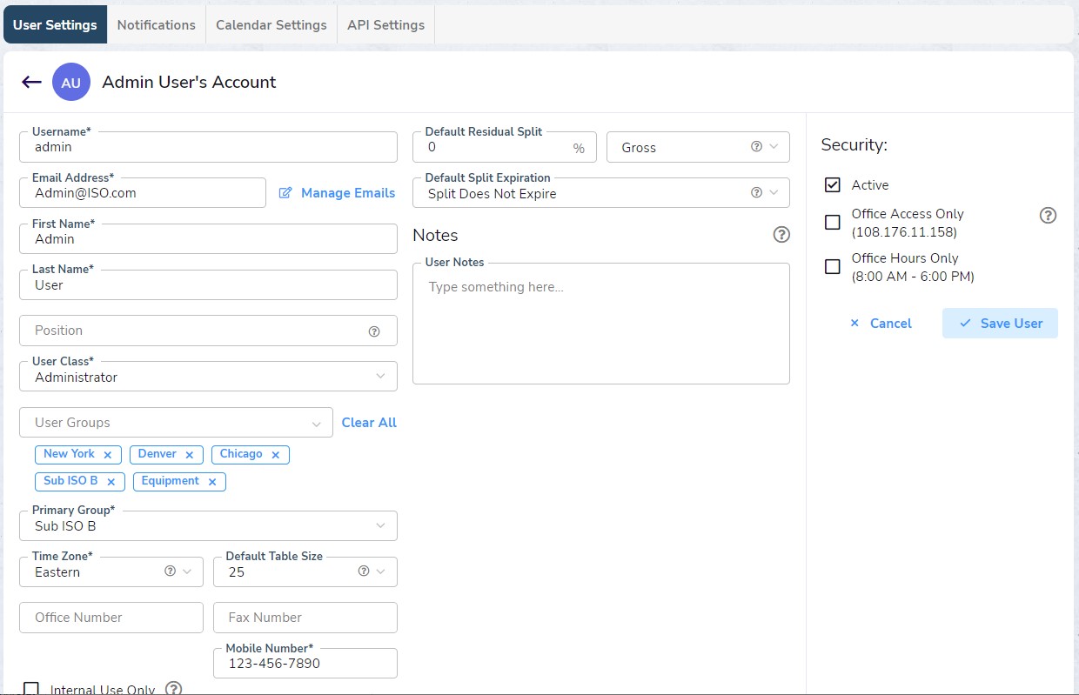Remove the New York group tag
Viewport: 1079px width, 695px height.
click(107, 455)
